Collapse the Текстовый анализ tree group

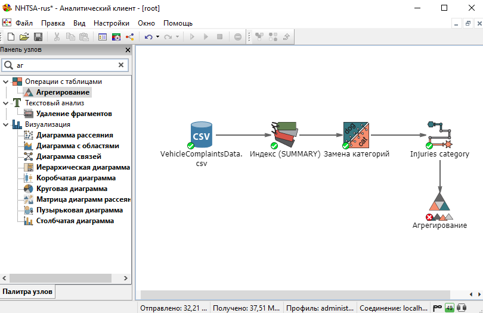pos(6,103)
